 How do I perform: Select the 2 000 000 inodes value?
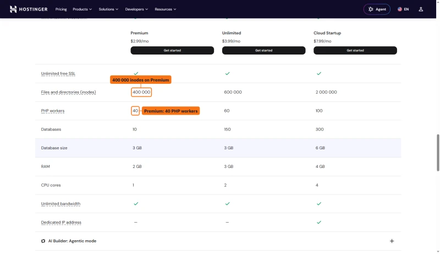click(x=326, y=92)
